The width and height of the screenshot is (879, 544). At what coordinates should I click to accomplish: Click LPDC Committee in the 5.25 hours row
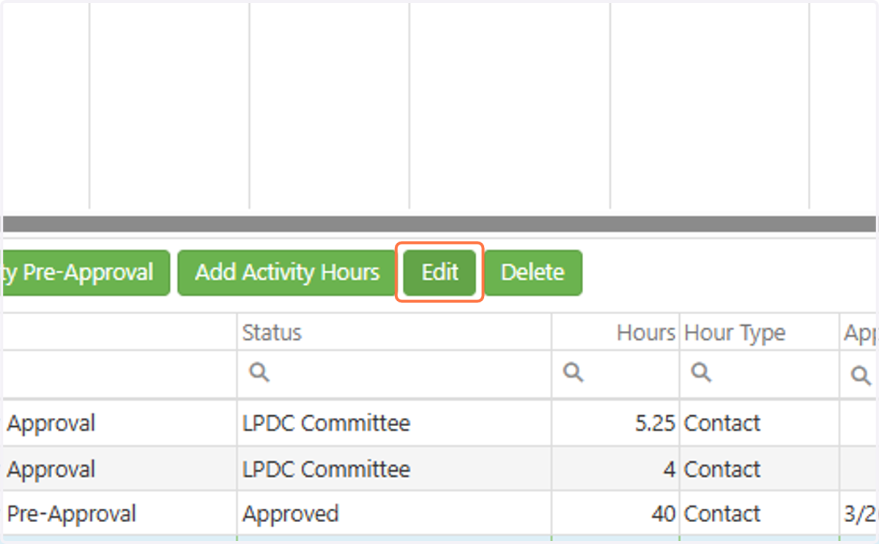326,423
